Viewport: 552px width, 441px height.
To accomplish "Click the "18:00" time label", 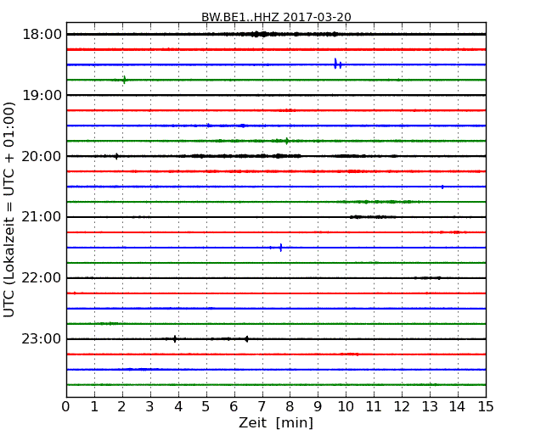I will click(42, 35).
